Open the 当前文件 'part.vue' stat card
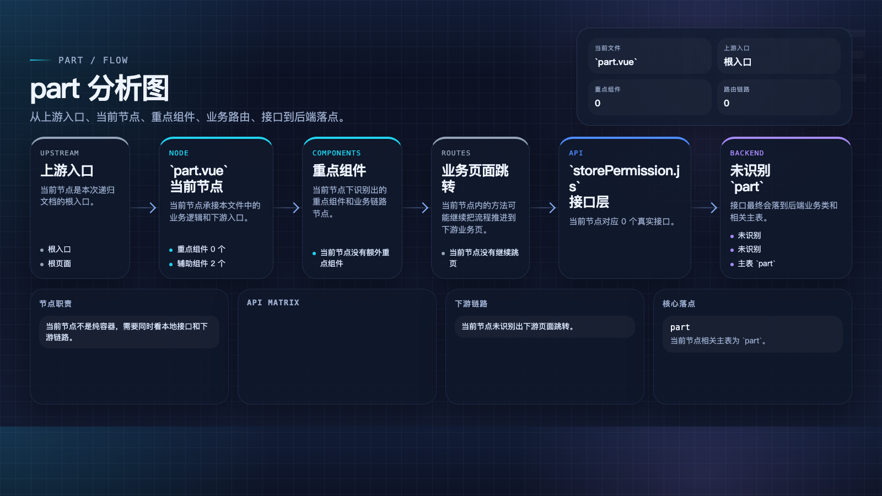Screen dimensions: 882x496 click(x=649, y=56)
